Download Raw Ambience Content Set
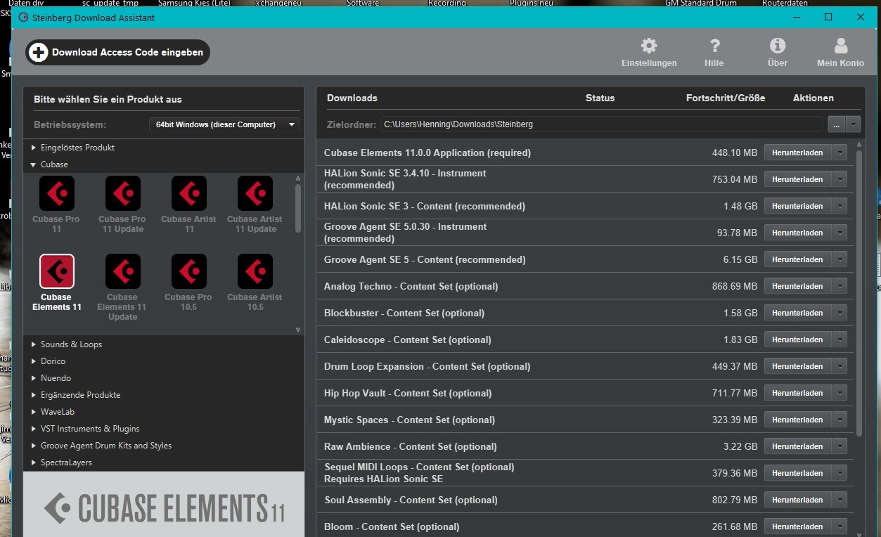881x537 pixels. pyautogui.click(x=797, y=446)
